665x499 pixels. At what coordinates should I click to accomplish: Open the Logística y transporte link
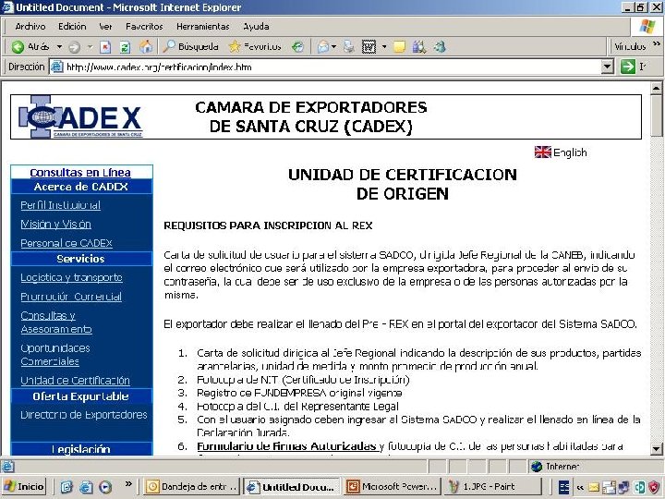click(71, 277)
